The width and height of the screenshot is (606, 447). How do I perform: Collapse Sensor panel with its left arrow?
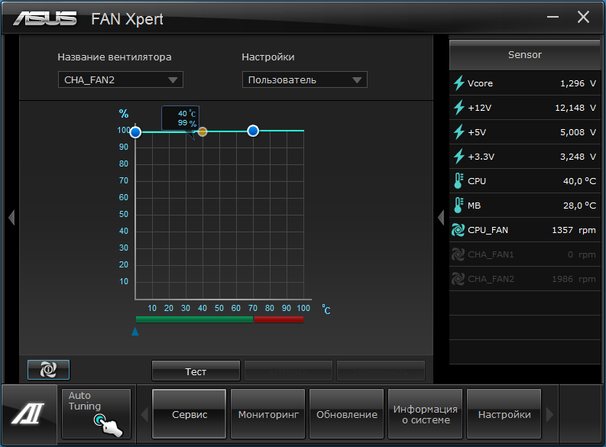[441, 217]
